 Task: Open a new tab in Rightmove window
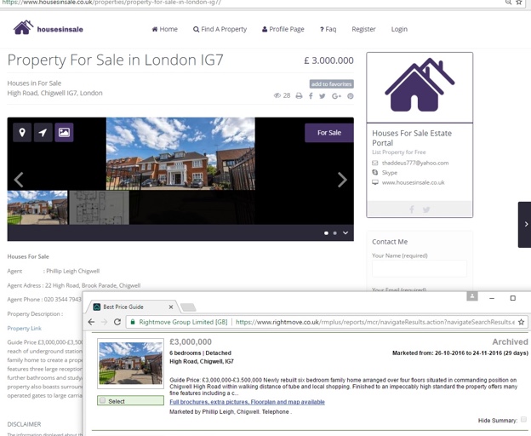tap(188, 307)
